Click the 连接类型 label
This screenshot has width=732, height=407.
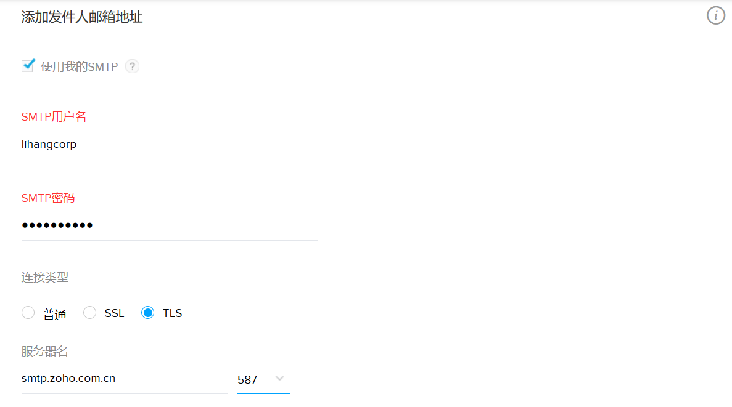pyautogui.click(x=45, y=278)
